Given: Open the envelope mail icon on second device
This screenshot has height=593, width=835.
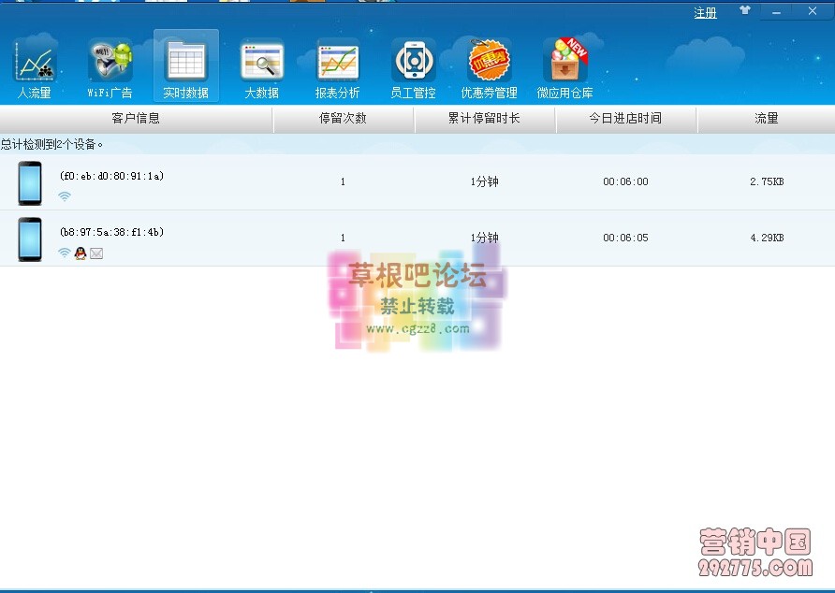Looking at the screenshot, I should coord(96,253).
